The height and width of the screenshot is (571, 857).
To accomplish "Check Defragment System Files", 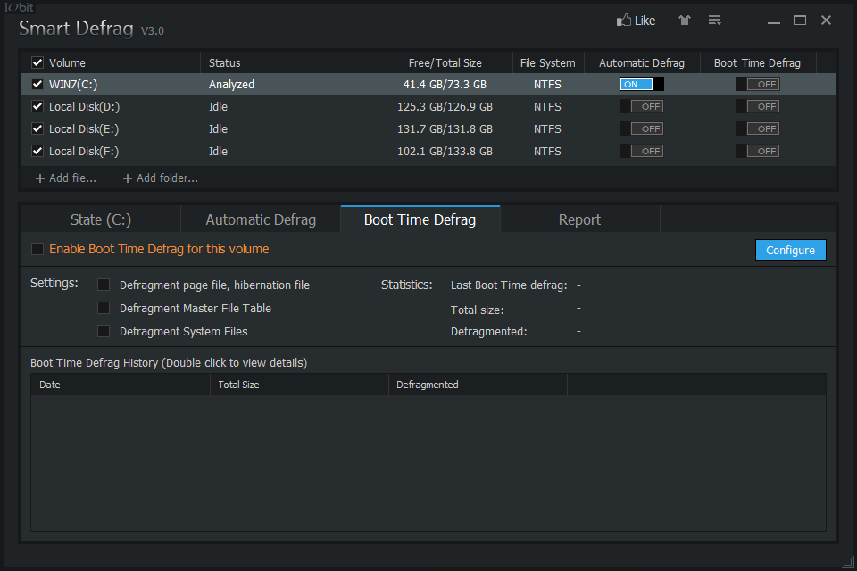I will 104,332.
